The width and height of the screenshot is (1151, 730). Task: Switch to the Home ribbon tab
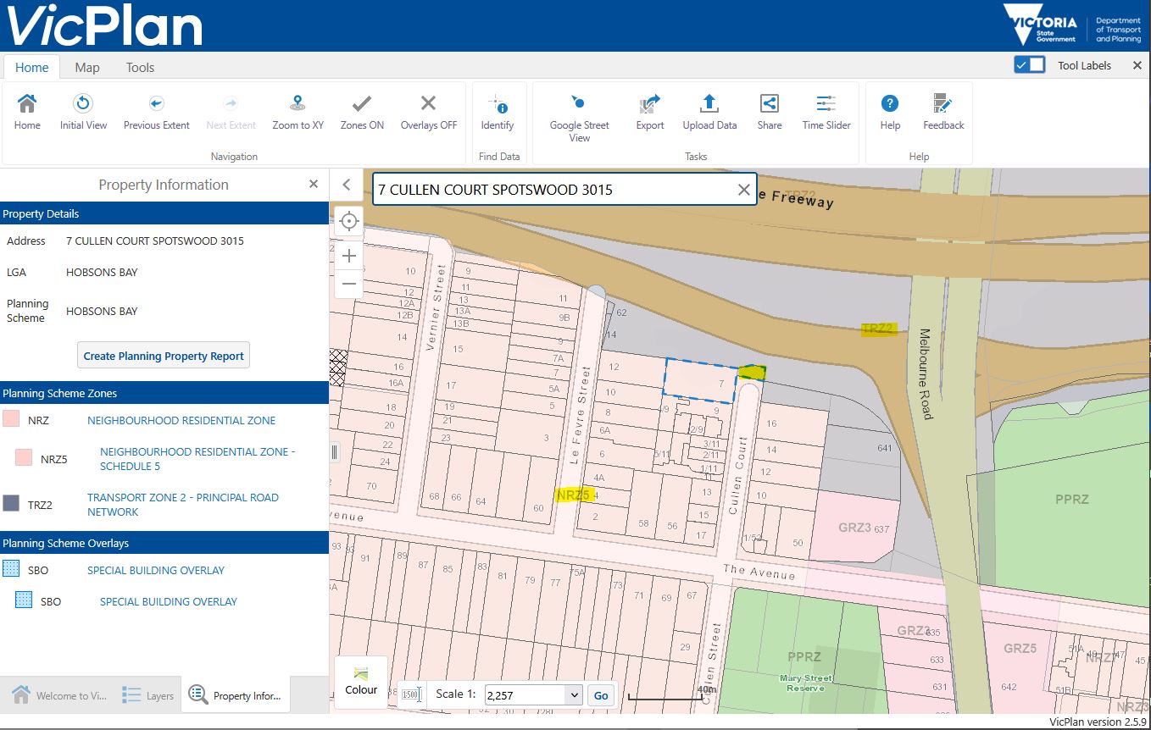[x=32, y=68]
